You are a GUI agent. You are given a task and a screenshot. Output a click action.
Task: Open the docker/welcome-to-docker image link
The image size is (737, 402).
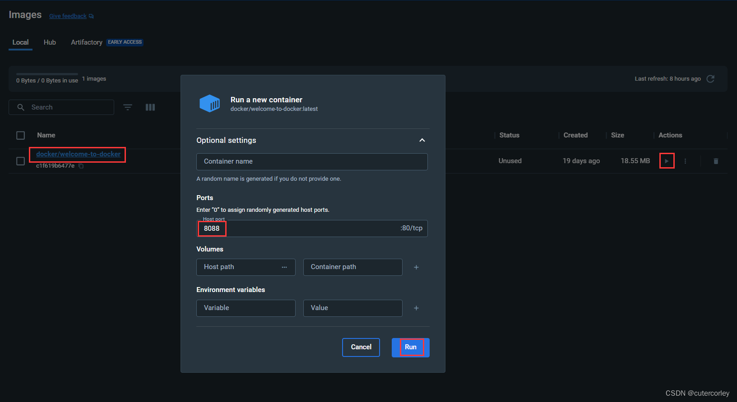(78, 154)
